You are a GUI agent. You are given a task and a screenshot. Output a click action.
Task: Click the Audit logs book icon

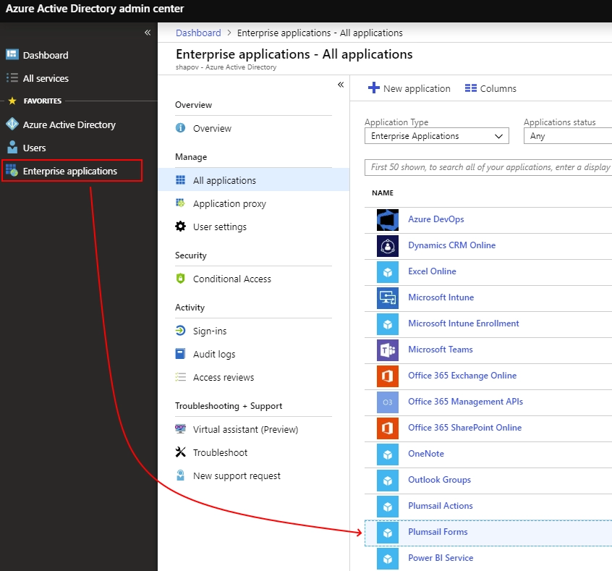(x=180, y=354)
